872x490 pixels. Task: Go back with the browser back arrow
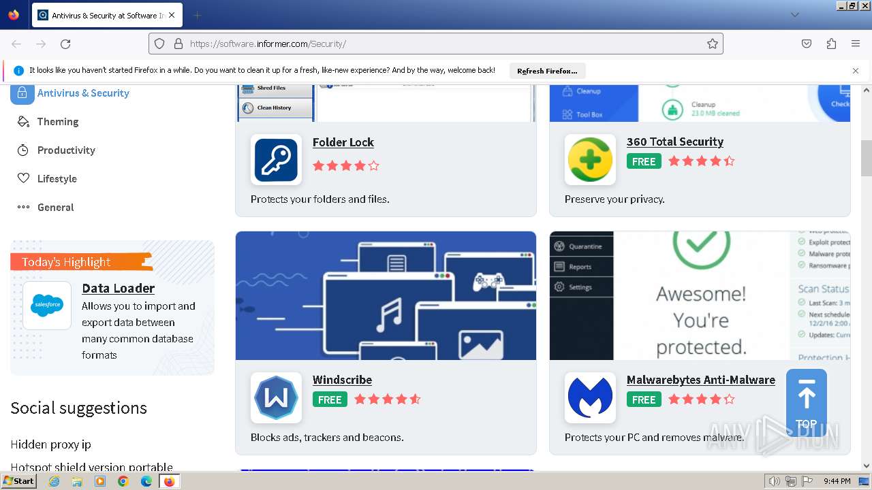click(x=16, y=44)
